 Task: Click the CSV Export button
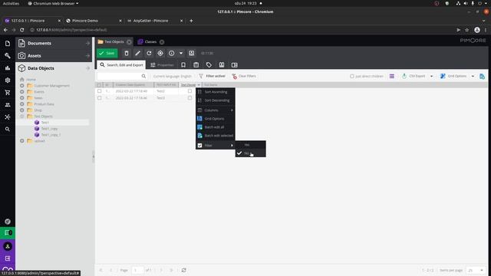click(x=414, y=76)
